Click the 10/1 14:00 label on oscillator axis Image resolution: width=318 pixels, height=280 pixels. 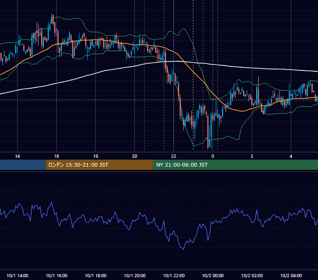click(17, 275)
